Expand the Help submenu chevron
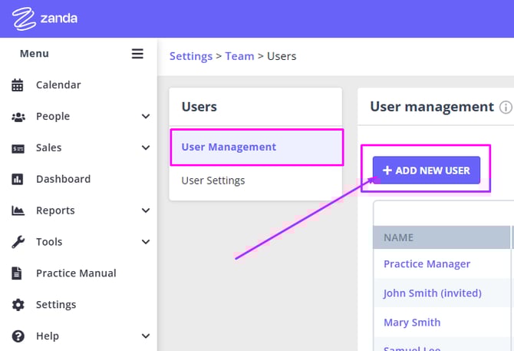The image size is (514, 351). pos(146,336)
